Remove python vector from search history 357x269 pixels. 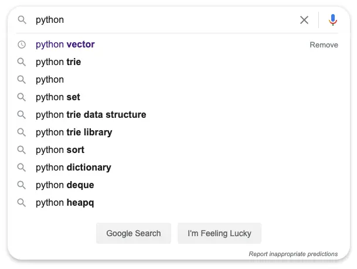pyautogui.click(x=324, y=45)
